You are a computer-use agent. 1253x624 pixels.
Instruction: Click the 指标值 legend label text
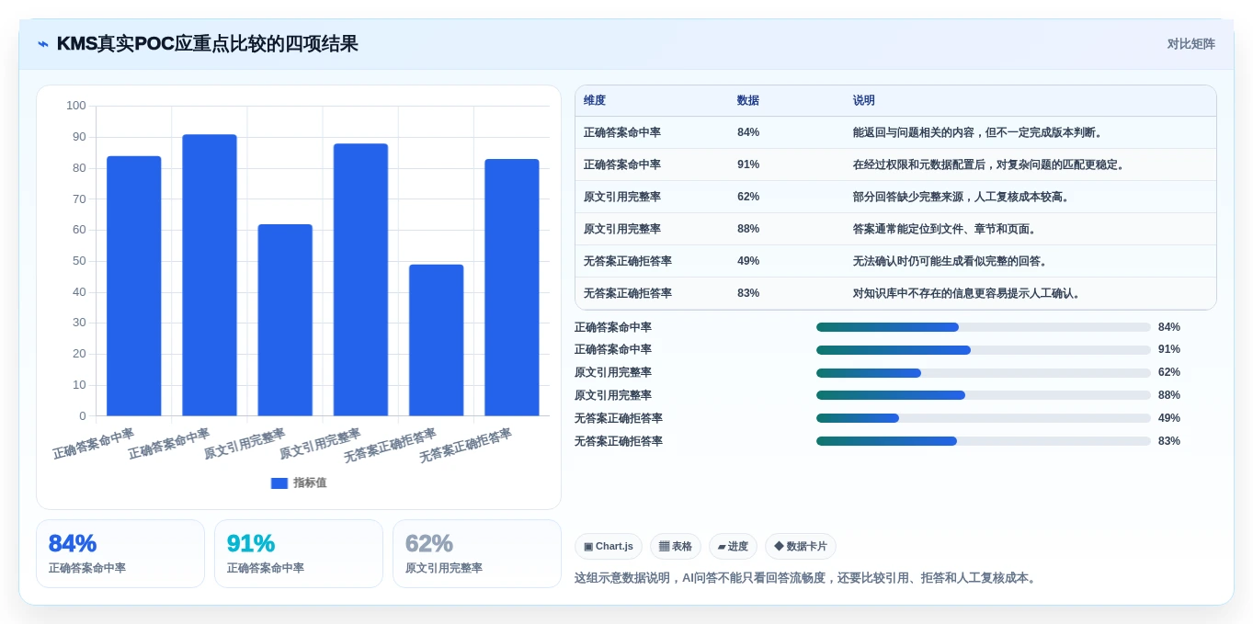click(x=310, y=482)
